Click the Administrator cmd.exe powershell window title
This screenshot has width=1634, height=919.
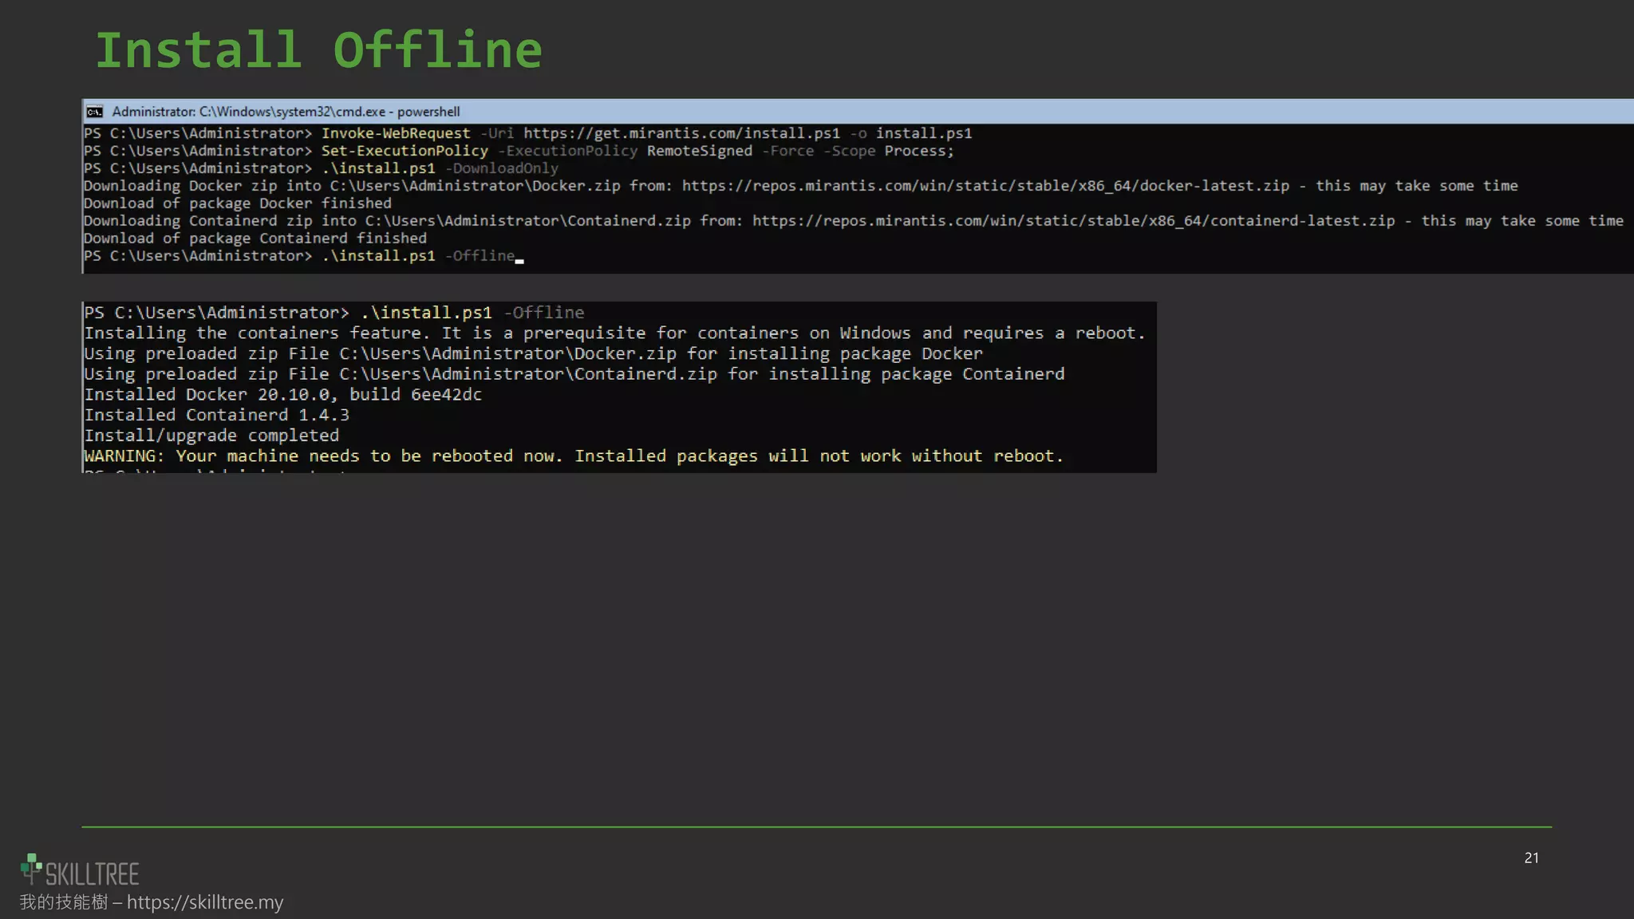point(286,112)
